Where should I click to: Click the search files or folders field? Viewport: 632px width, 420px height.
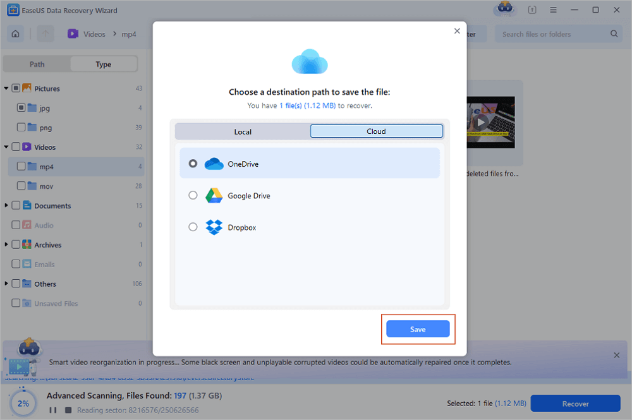click(559, 34)
